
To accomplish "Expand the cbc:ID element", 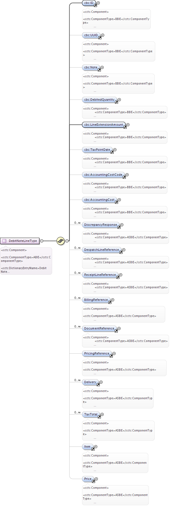I will point(98,3).
